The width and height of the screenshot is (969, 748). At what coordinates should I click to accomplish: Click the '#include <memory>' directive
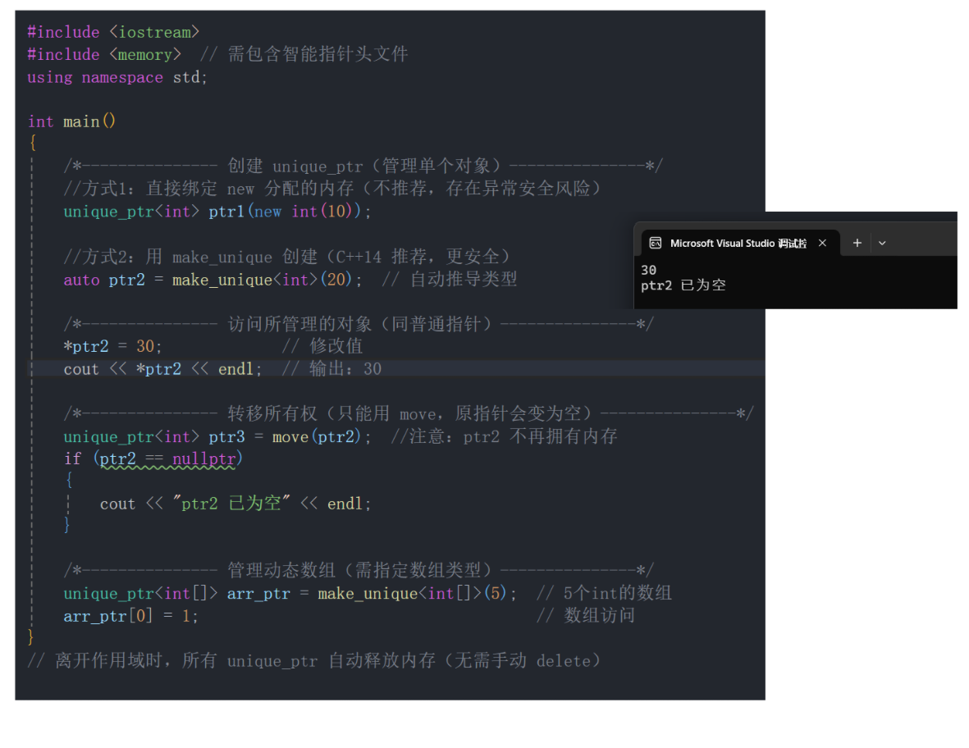coord(104,55)
